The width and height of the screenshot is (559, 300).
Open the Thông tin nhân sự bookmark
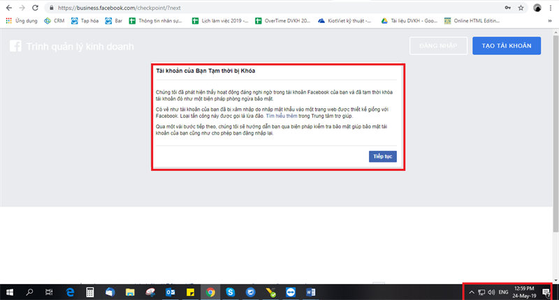click(x=155, y=21)
